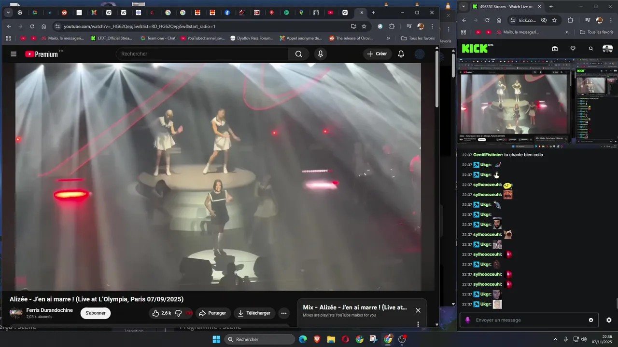The height and width of the screenshot is (347, 618).
Task: Open Kick browse streams icon
Action: (555, 49)
